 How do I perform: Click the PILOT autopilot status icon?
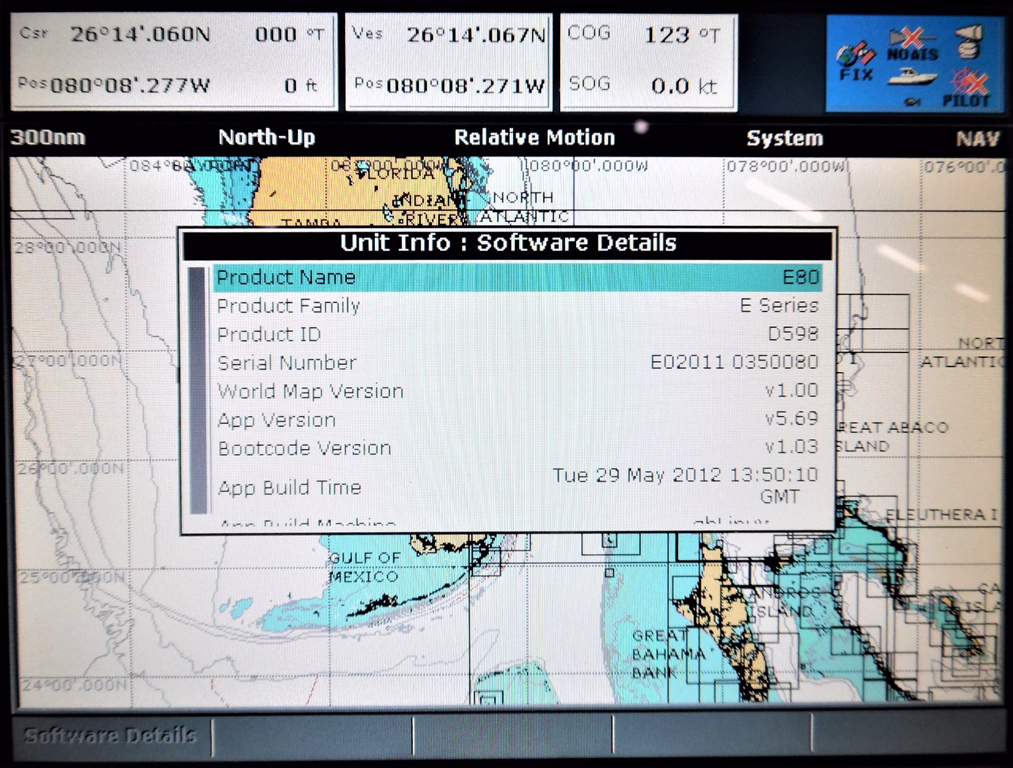[967, 88]
